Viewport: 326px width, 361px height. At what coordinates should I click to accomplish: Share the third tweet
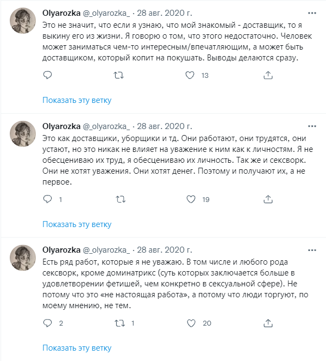[267, 323]
